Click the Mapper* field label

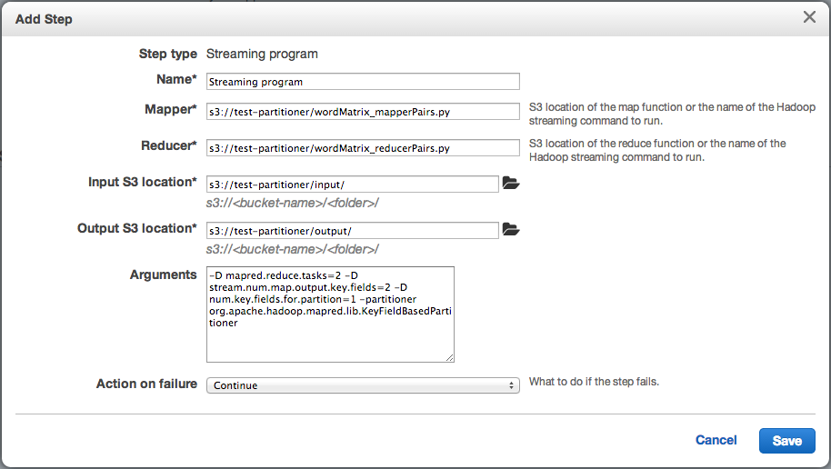point(165,109)
